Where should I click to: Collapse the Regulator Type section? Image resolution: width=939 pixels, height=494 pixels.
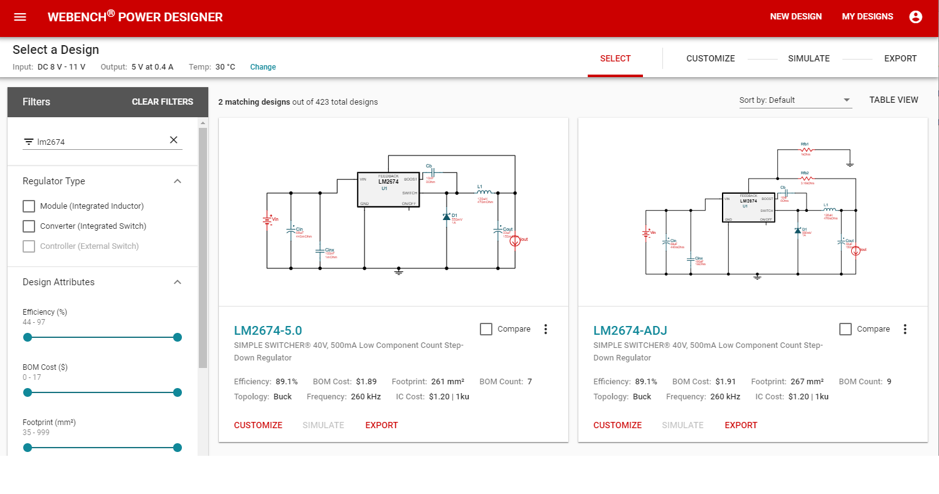coord(178,181)
